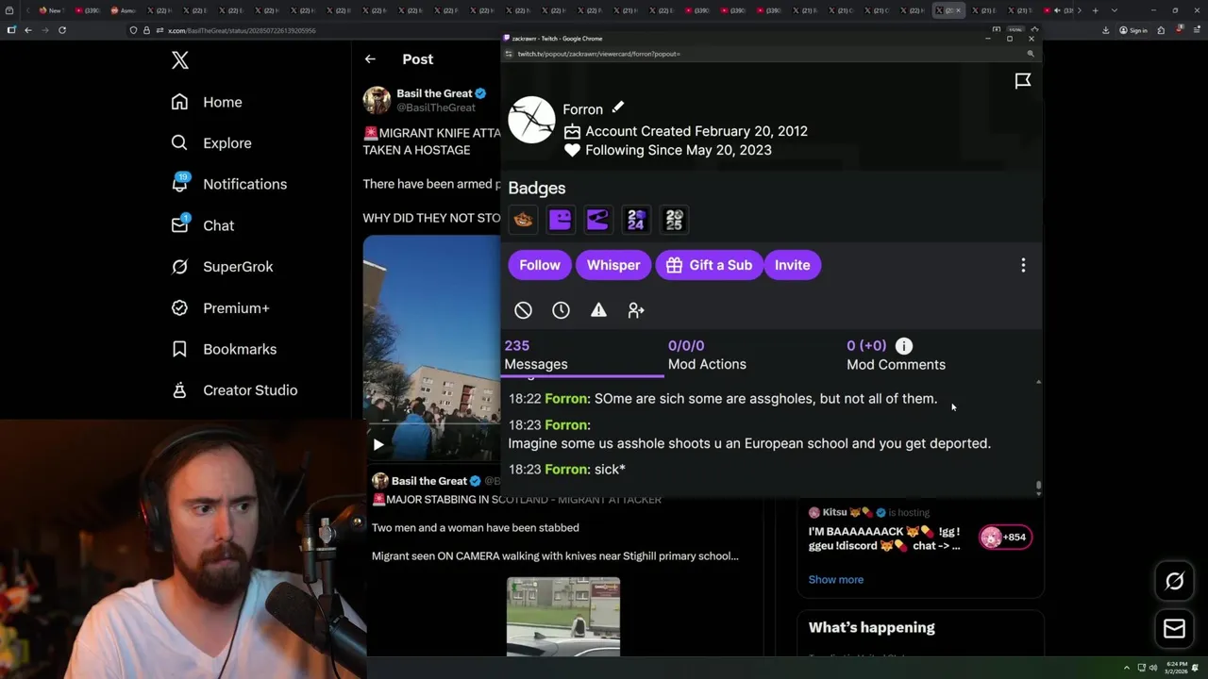Click 'Account Created February 20, 2012' text
The image size is (1208, 679).
[696, 131]
